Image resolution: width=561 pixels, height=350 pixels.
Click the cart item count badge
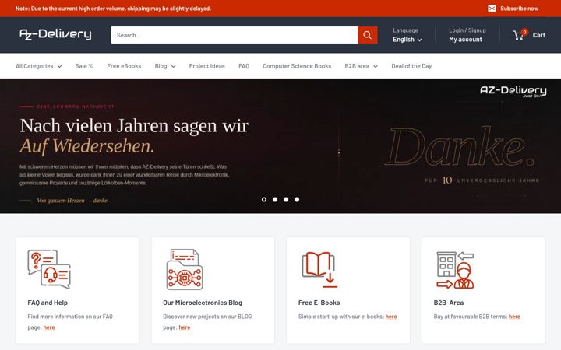[x=524, y=32]
